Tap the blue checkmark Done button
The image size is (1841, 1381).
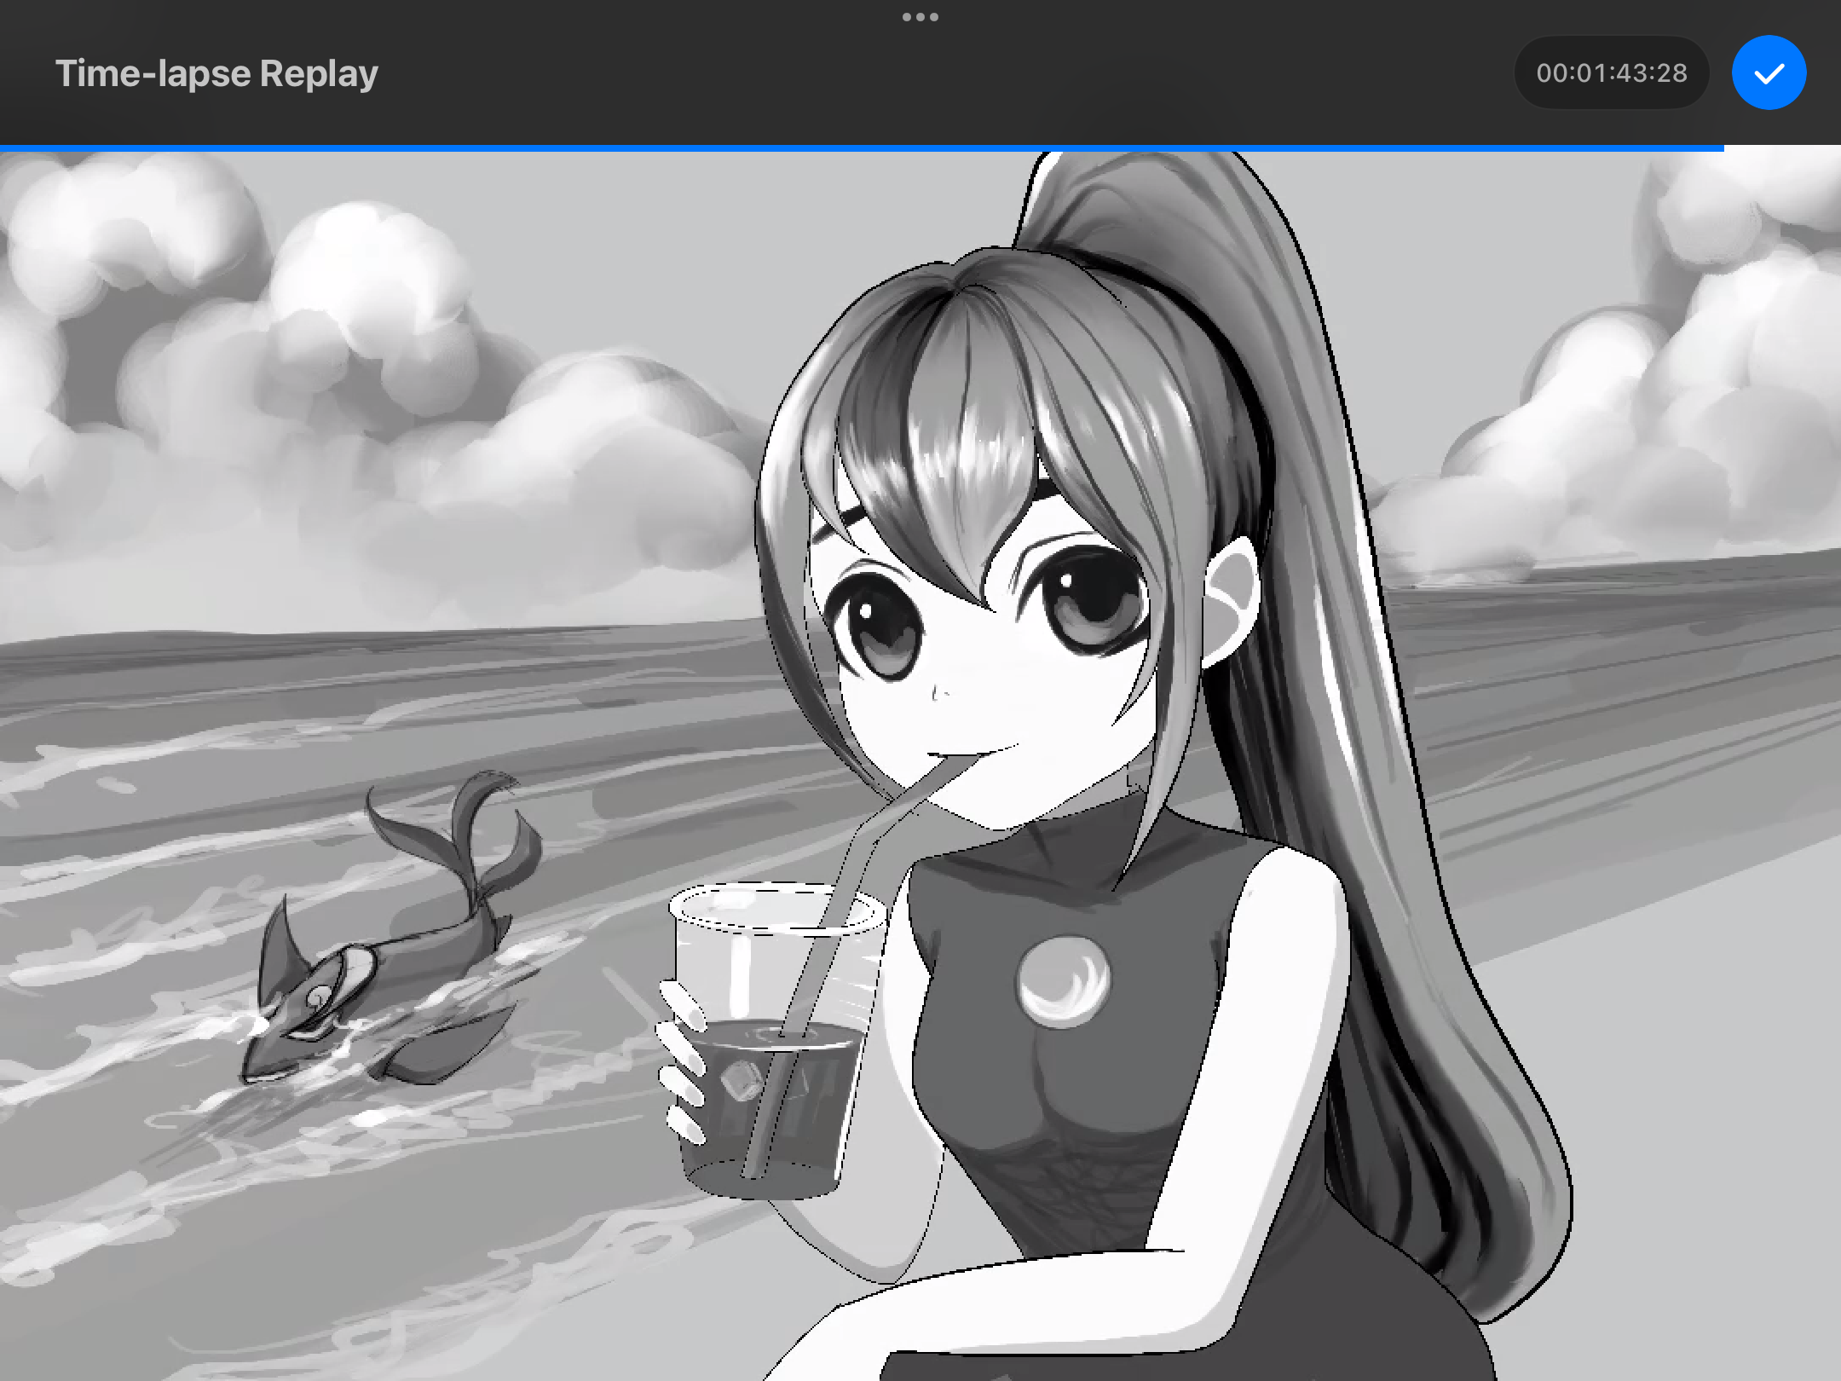point(1769,72)
